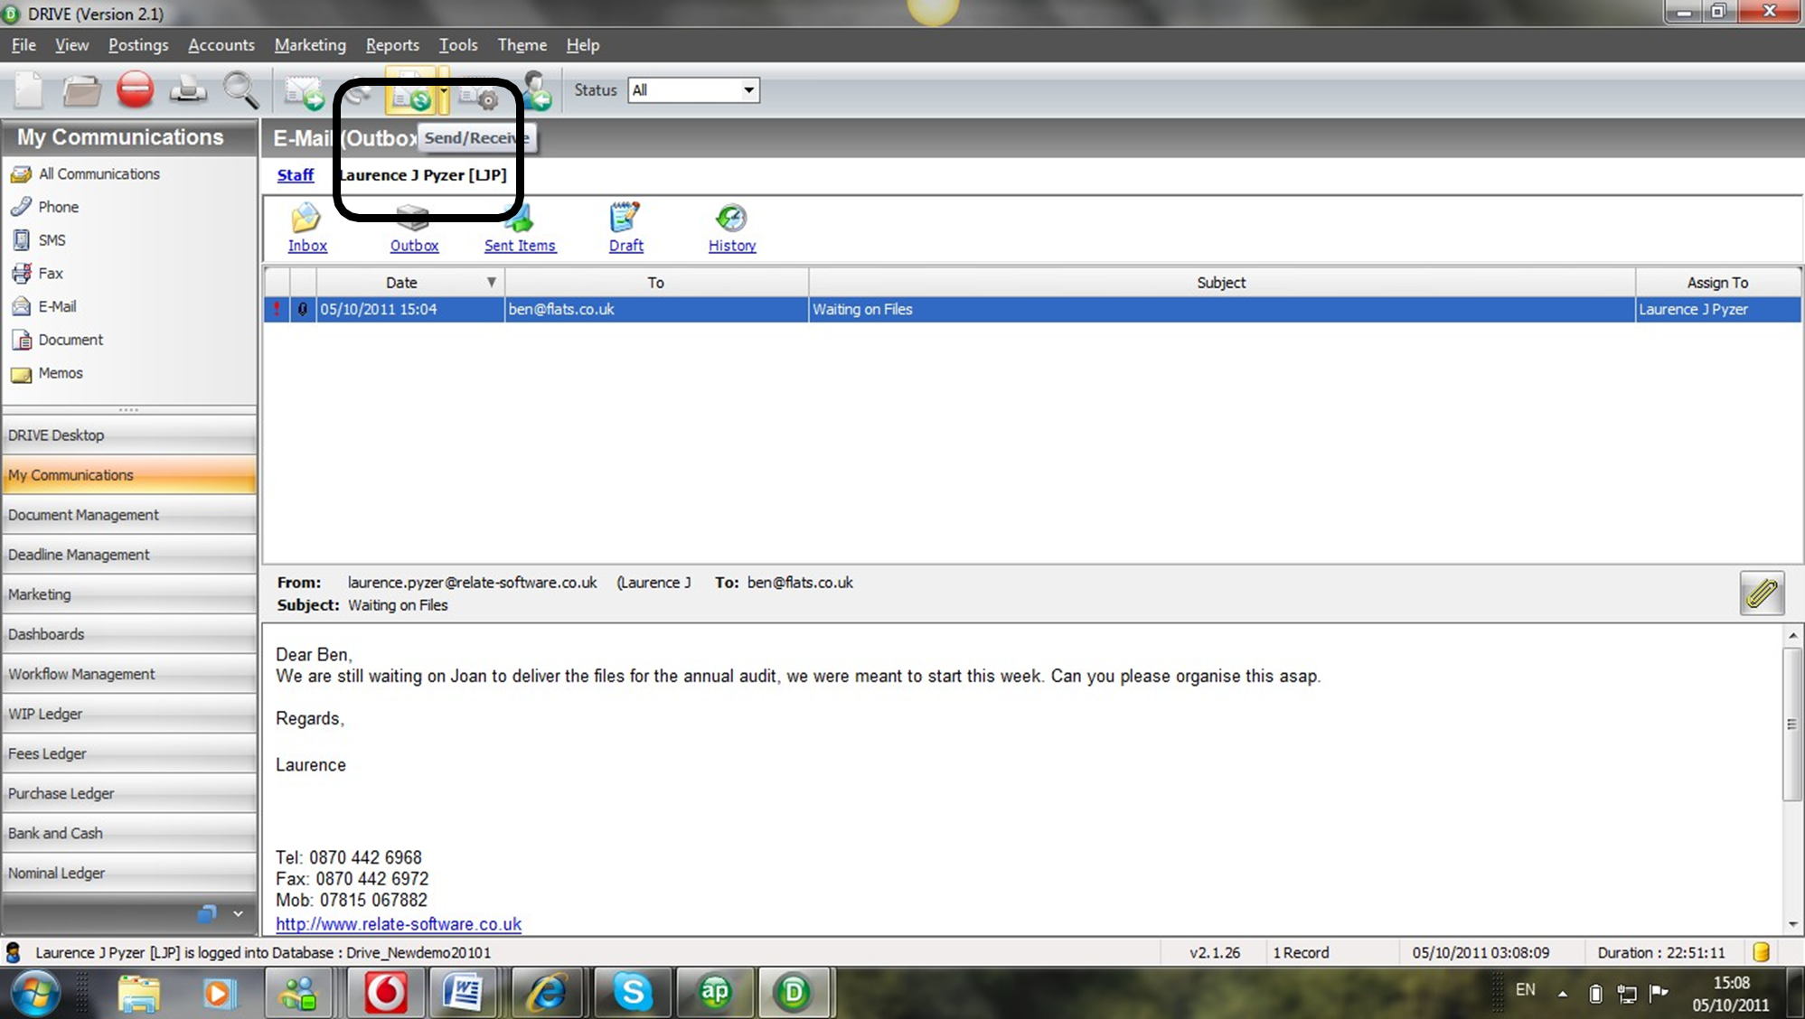Expand navigation pane options chevron
This screenshot has width=1805, height=1019.
(x=238, y=914)
